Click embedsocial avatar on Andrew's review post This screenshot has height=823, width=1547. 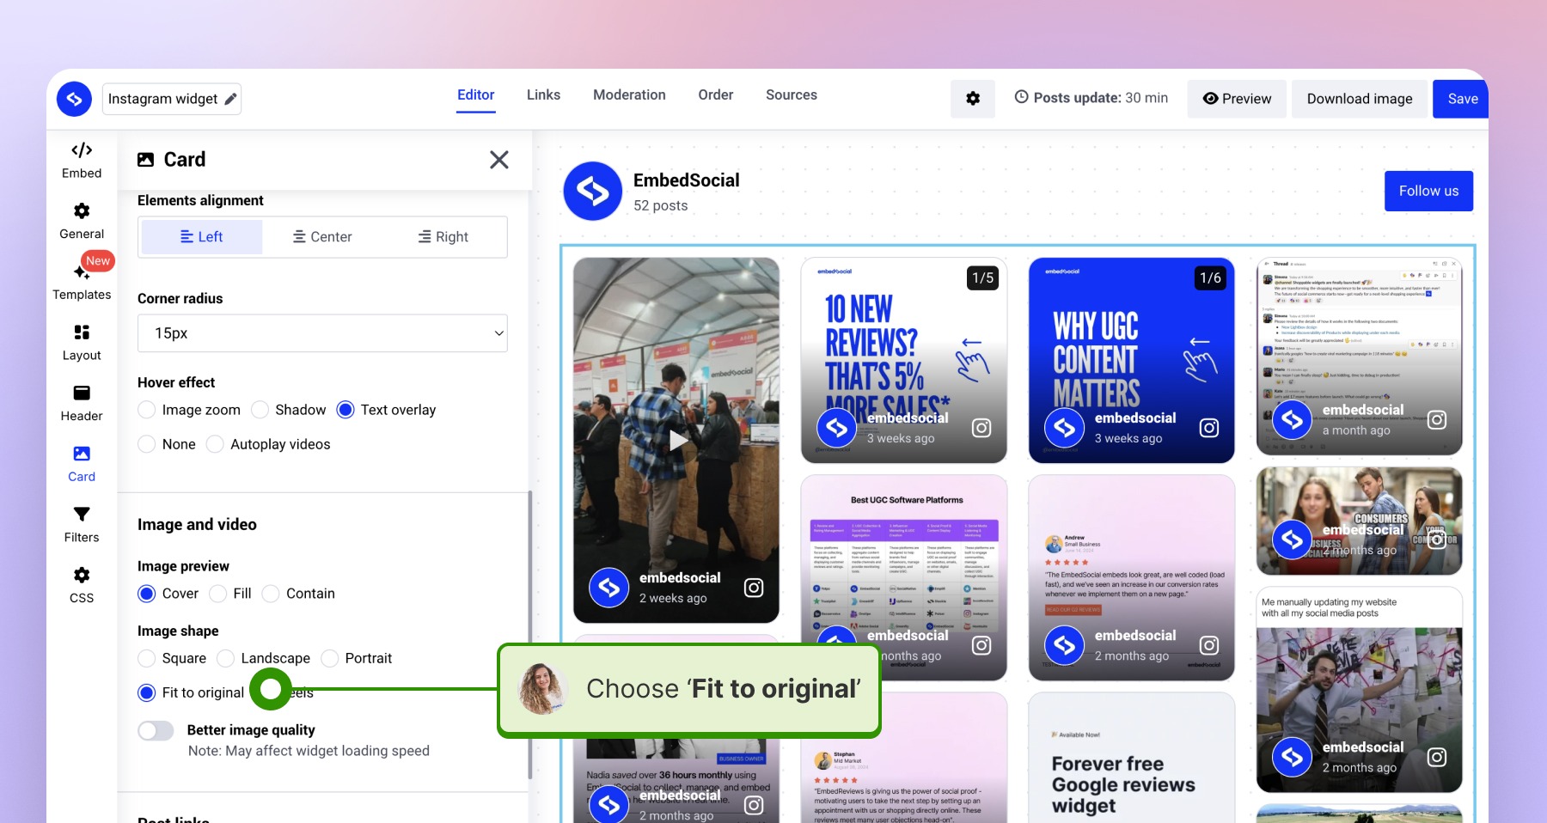(1065, 645)
